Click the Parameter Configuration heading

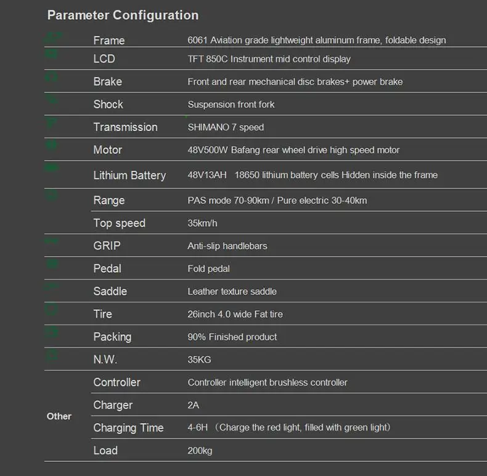tap(123, 15)
